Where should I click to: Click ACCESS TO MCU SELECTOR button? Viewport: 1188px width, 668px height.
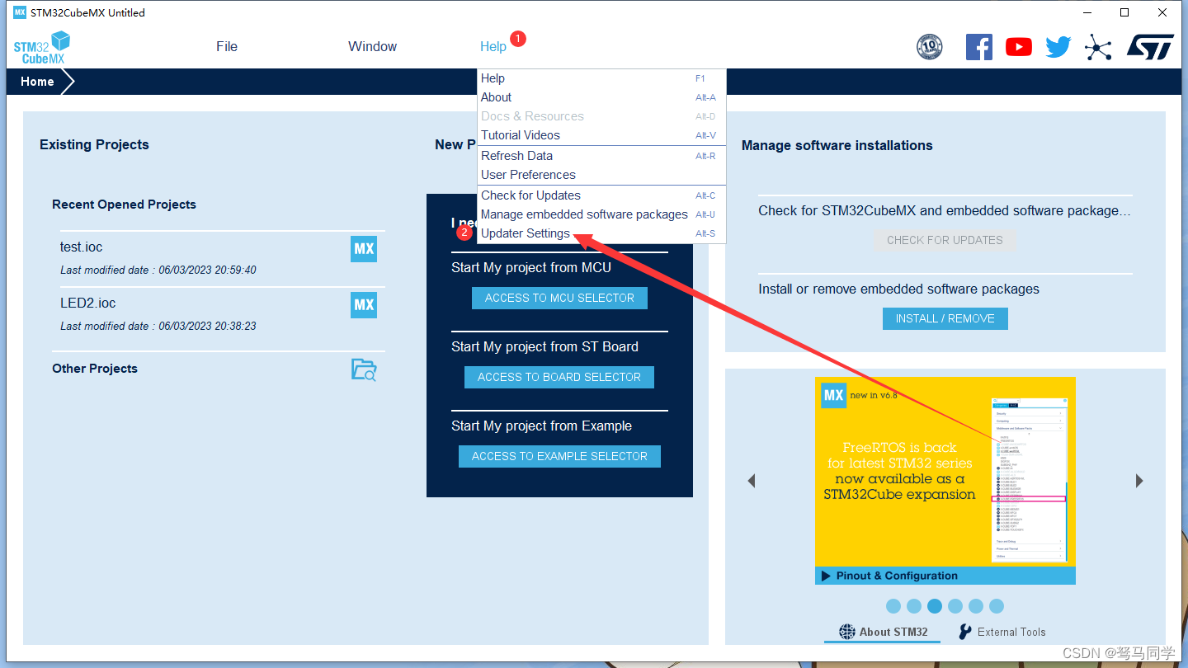559,298
